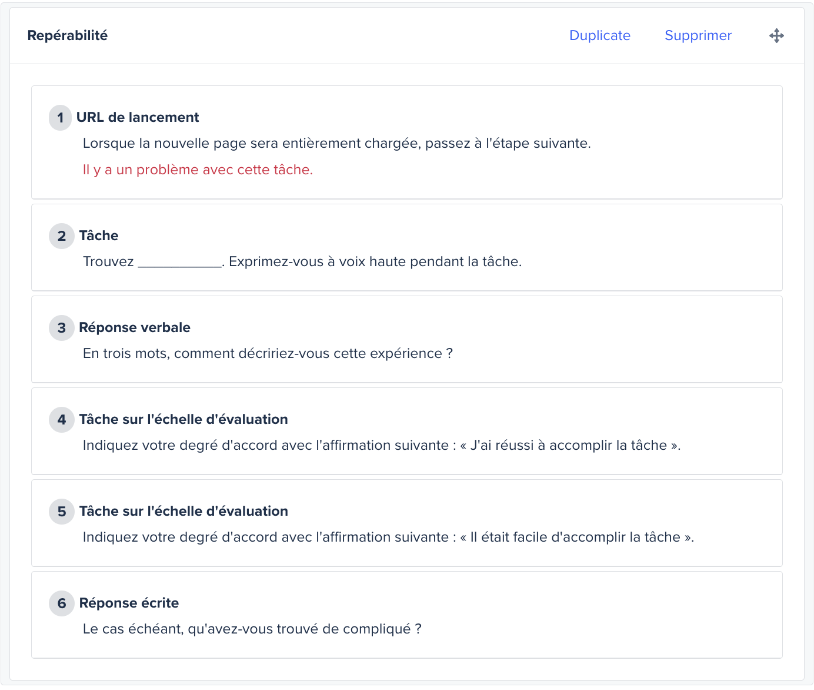Open the Réponse verbale step
The height and width of the screenshot is (690, 814).
coord(135,327)
